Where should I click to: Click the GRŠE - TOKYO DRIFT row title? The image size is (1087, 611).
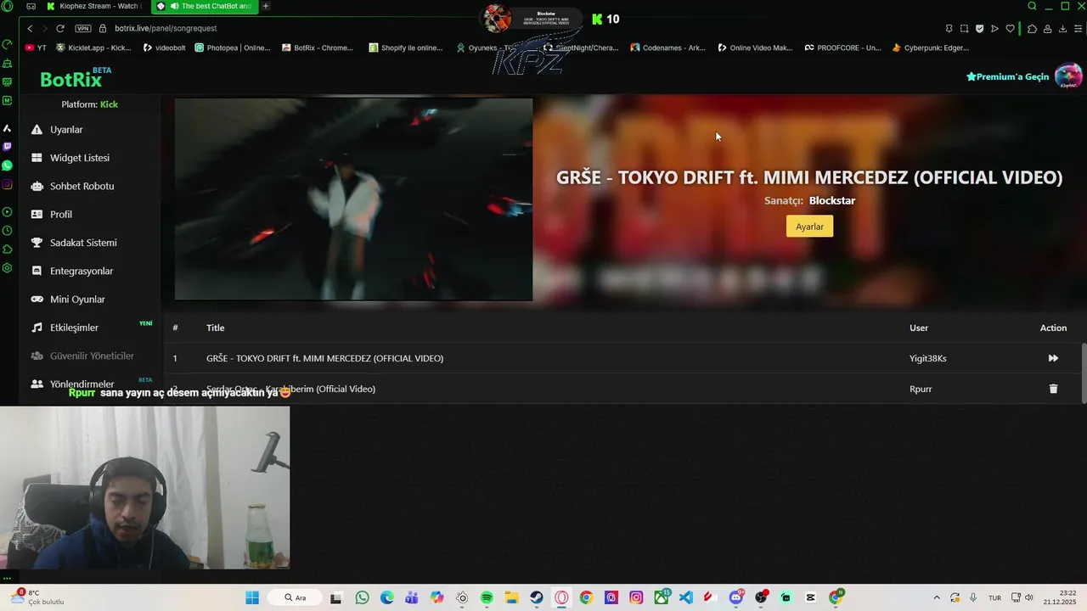coord(324,358)
